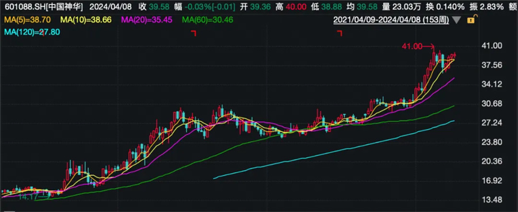Screen dimensions: 518x212
Task: Click the red corner marker above the chart's center
Action: pos(193,33)
